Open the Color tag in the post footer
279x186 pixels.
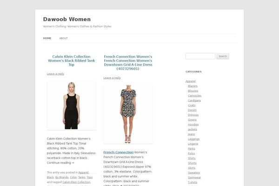pyautogui.click(x=73, y=177)
